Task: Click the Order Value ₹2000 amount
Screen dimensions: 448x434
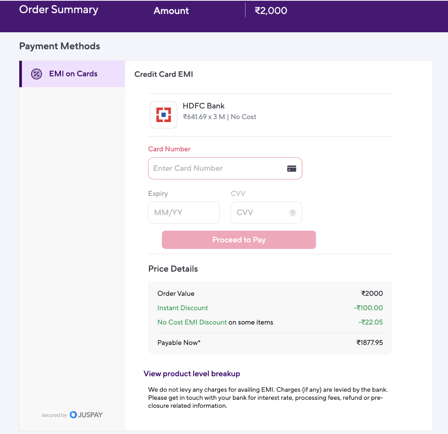Action: click(372, 293)
